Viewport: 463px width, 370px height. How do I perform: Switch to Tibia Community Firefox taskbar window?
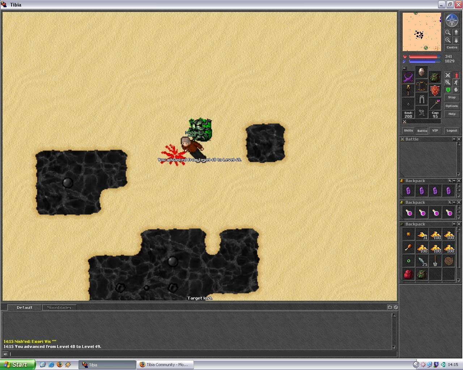point(165,365)
